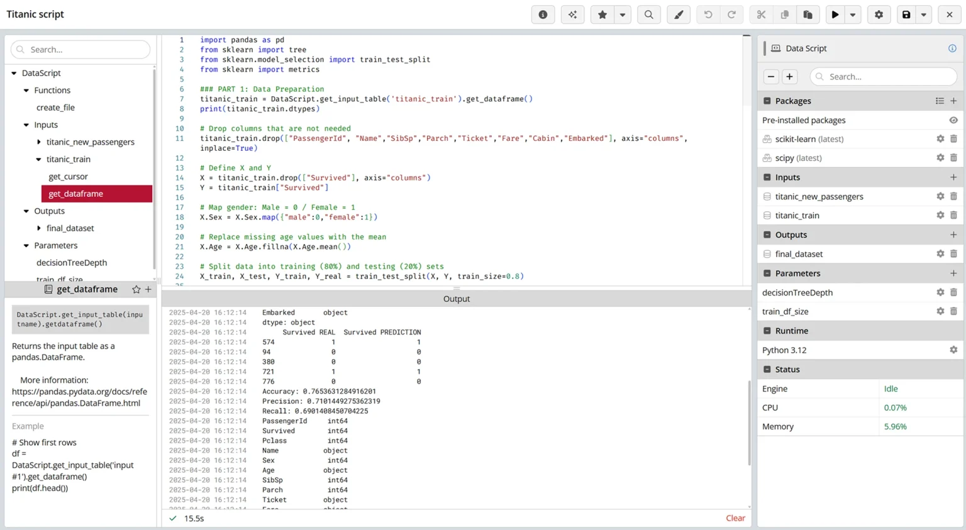Open settings for scipy package

click(940, 158)
